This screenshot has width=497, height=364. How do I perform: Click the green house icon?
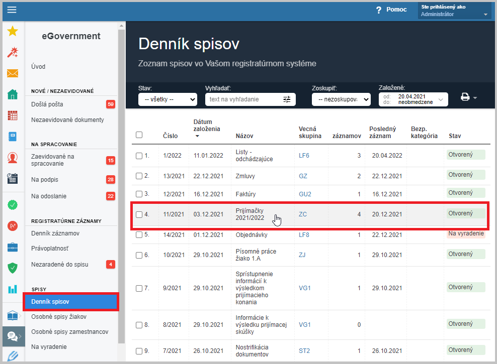coord(13,94)
